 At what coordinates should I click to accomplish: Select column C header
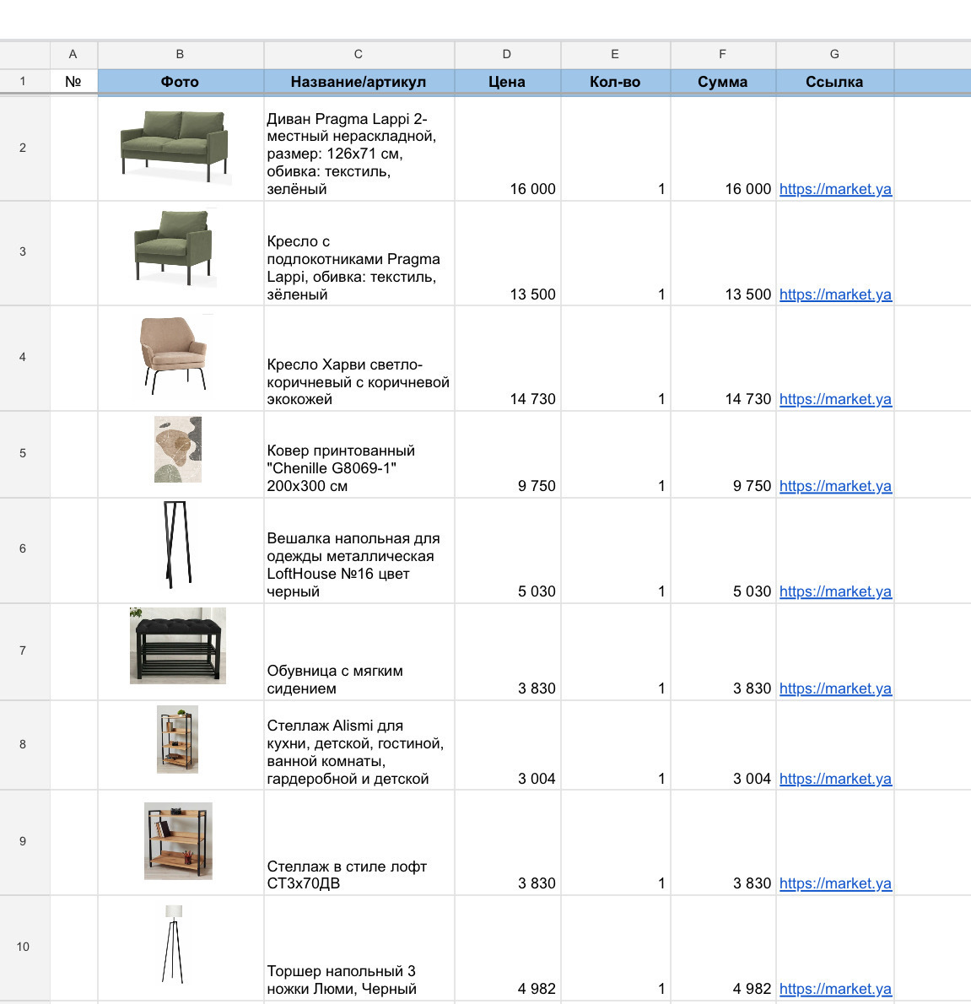tap(359, 55)
